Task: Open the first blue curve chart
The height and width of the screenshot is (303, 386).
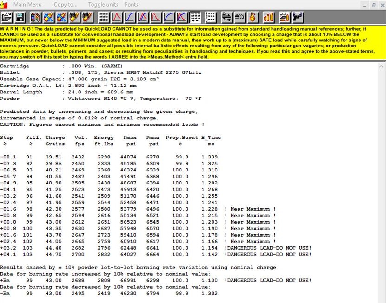Action: click(x=130, y=18)
